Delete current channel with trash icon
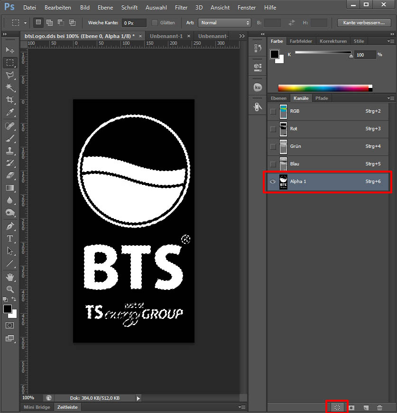397x413 pixels. tap(379, 407)
